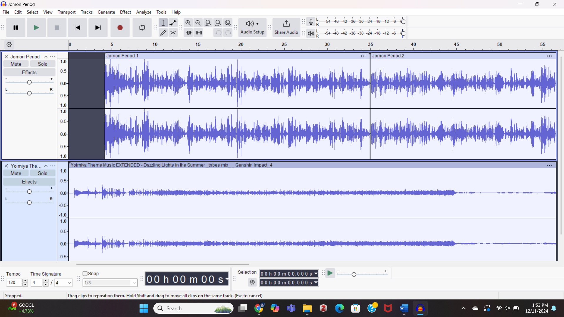564x317 pixels.
Task: Start playback with the green Play button
Action: click(36, 28)
